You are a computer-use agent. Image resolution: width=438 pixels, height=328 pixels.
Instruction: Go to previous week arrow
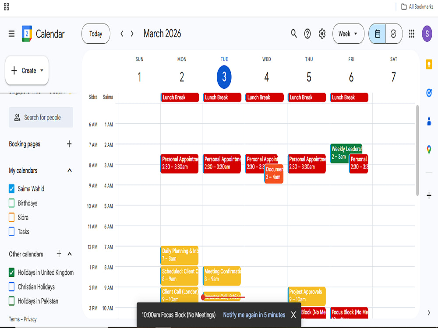[122, 34]
